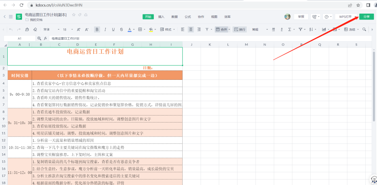Go back with left chevron by title
The width and height of the screenshot is (377, 185).
click(4, 17)
